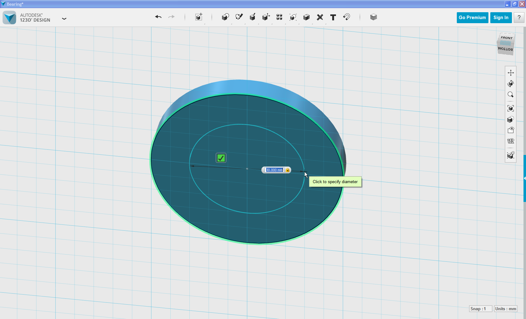Viewport: 526px width, 319px height.
Task: Toggle the diameter lock icon
Action: click(x=287, y=170)
